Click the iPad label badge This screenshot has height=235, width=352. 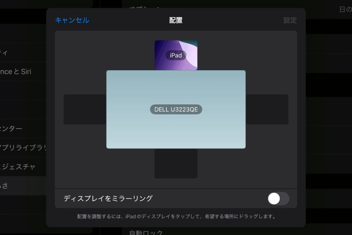click(176, 55)
